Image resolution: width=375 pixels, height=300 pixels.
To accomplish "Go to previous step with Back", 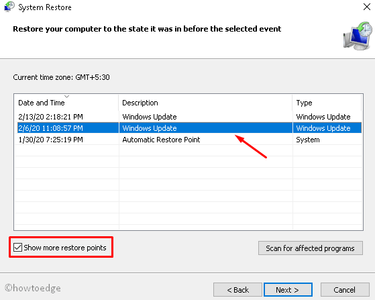I will point(237,290).
